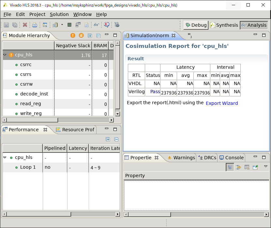
Task: Open the Solution menu
Action: pos(59,14)
